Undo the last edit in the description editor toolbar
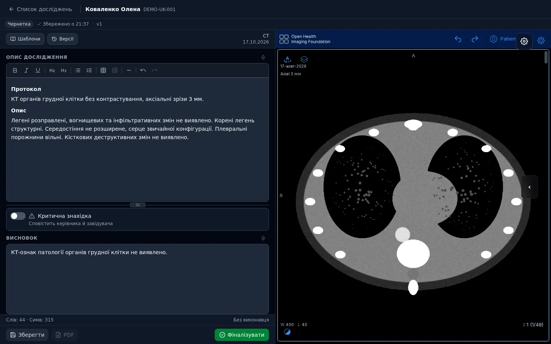 (143, 70)
